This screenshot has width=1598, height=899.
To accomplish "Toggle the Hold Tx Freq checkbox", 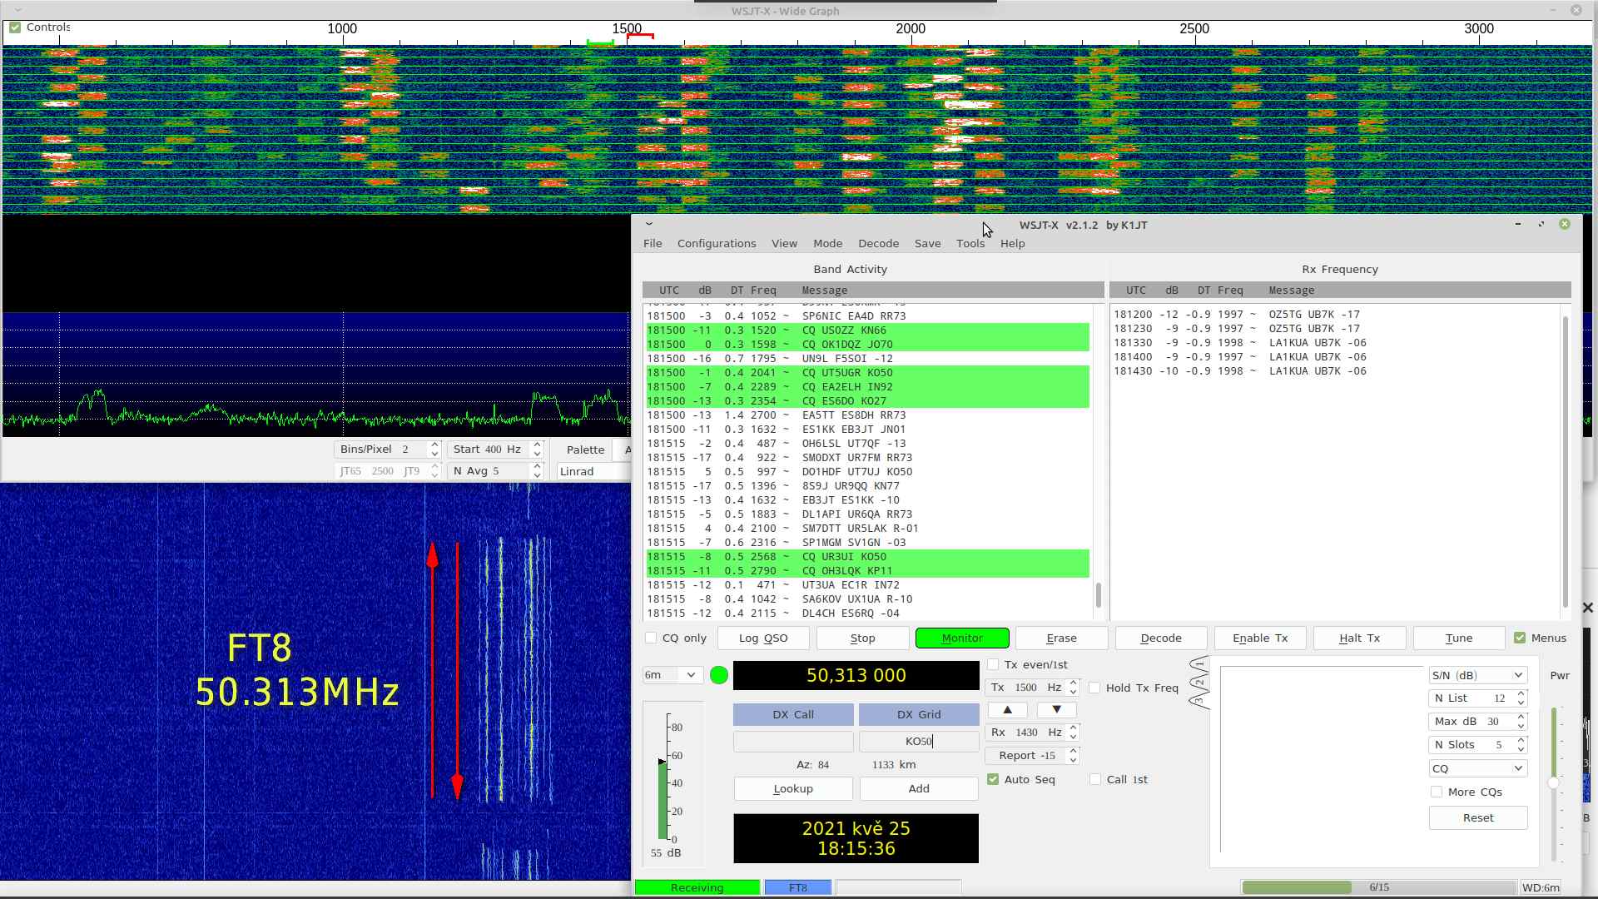I will (1095, 688).
